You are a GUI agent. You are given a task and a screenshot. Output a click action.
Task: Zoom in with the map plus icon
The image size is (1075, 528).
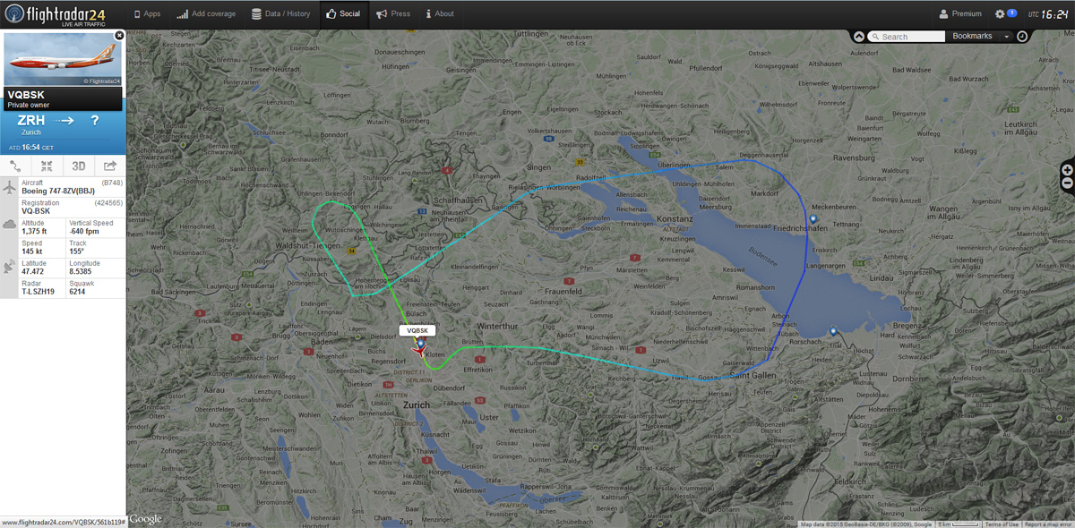(x=1066, y=169)
